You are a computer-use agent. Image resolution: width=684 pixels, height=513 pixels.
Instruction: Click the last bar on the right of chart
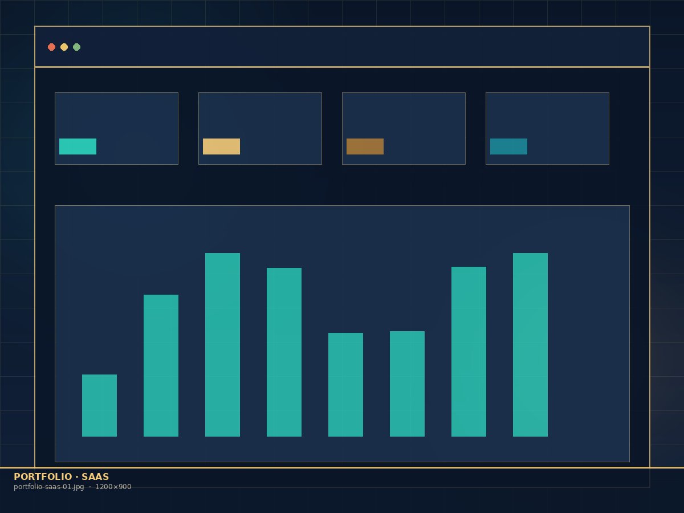pos(530,345)
